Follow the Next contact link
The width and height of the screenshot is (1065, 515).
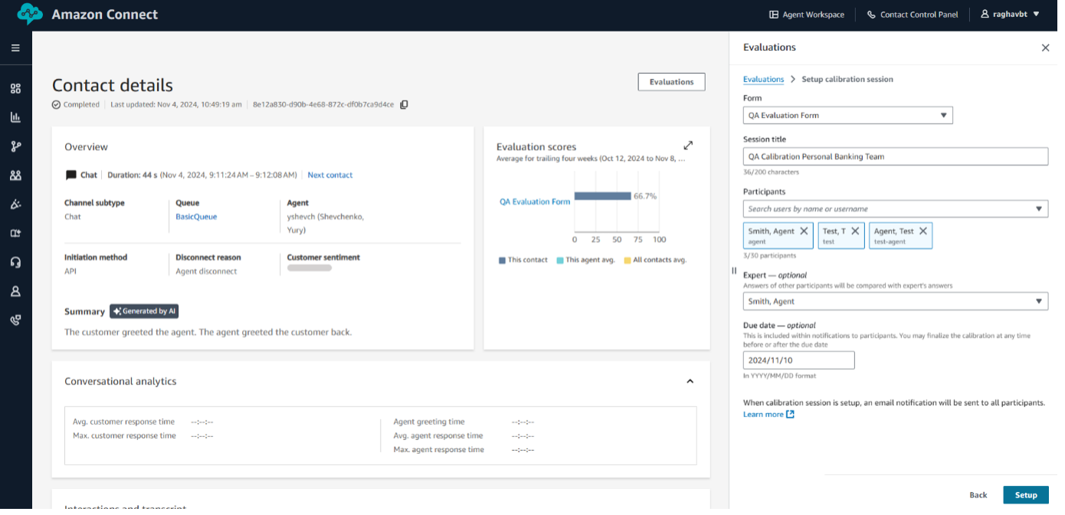point(329,175)
